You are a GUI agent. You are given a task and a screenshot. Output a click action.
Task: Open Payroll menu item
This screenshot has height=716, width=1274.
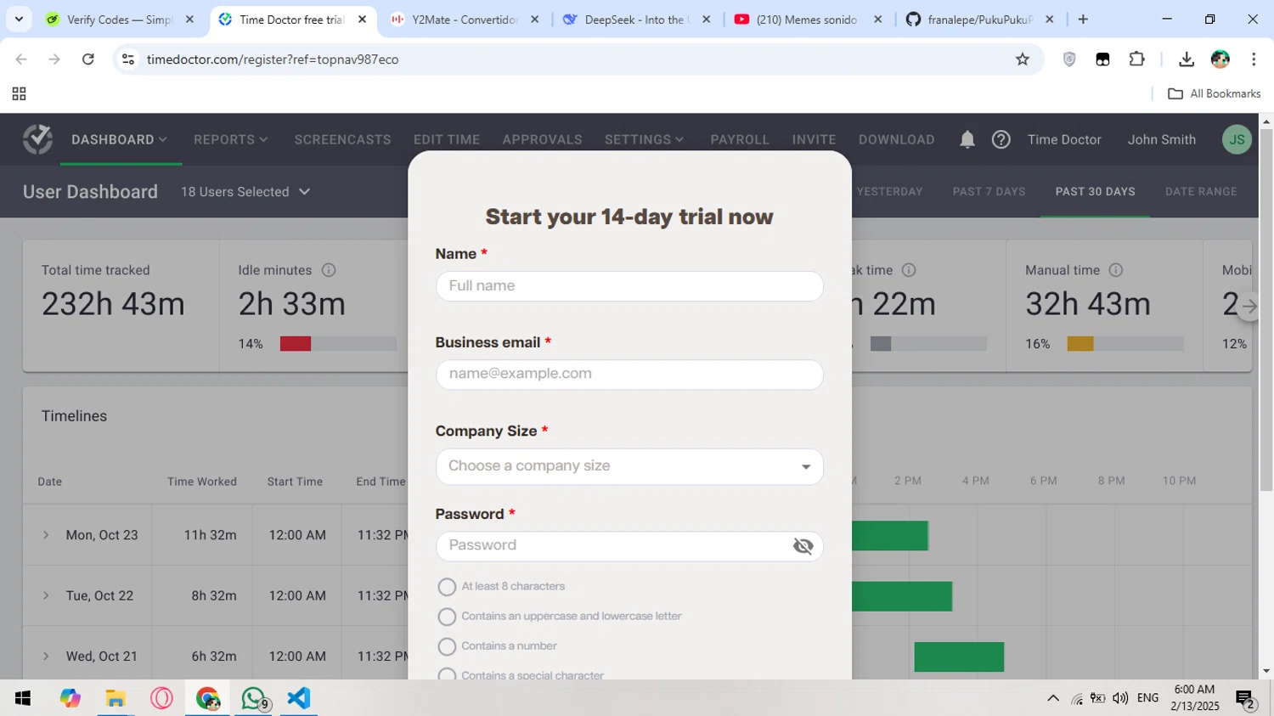tap(740, 139)
